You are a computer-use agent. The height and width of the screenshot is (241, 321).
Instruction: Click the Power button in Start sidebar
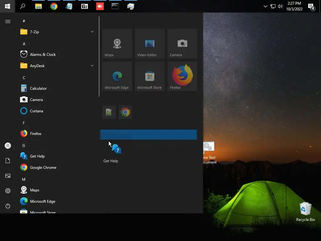pyautogui.click(x=8, y=206)
